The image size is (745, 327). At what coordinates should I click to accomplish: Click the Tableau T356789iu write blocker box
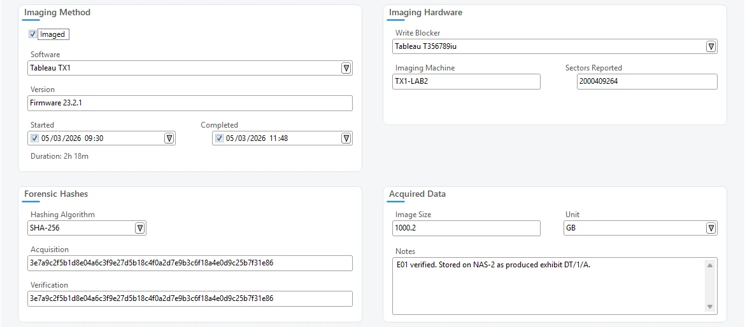[555, 46]
